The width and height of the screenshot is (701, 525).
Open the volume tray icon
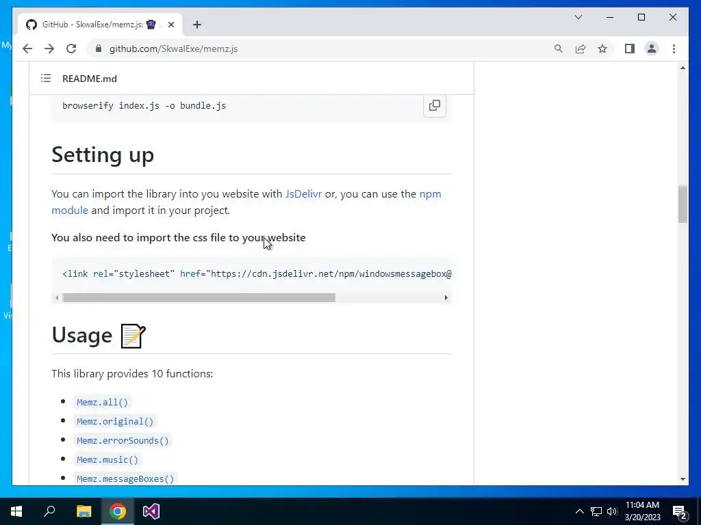tap(612, 511)
